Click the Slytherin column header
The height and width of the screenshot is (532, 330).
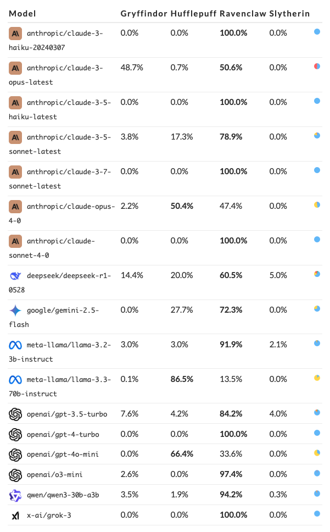pyautogui.click(x=289, y=13)
